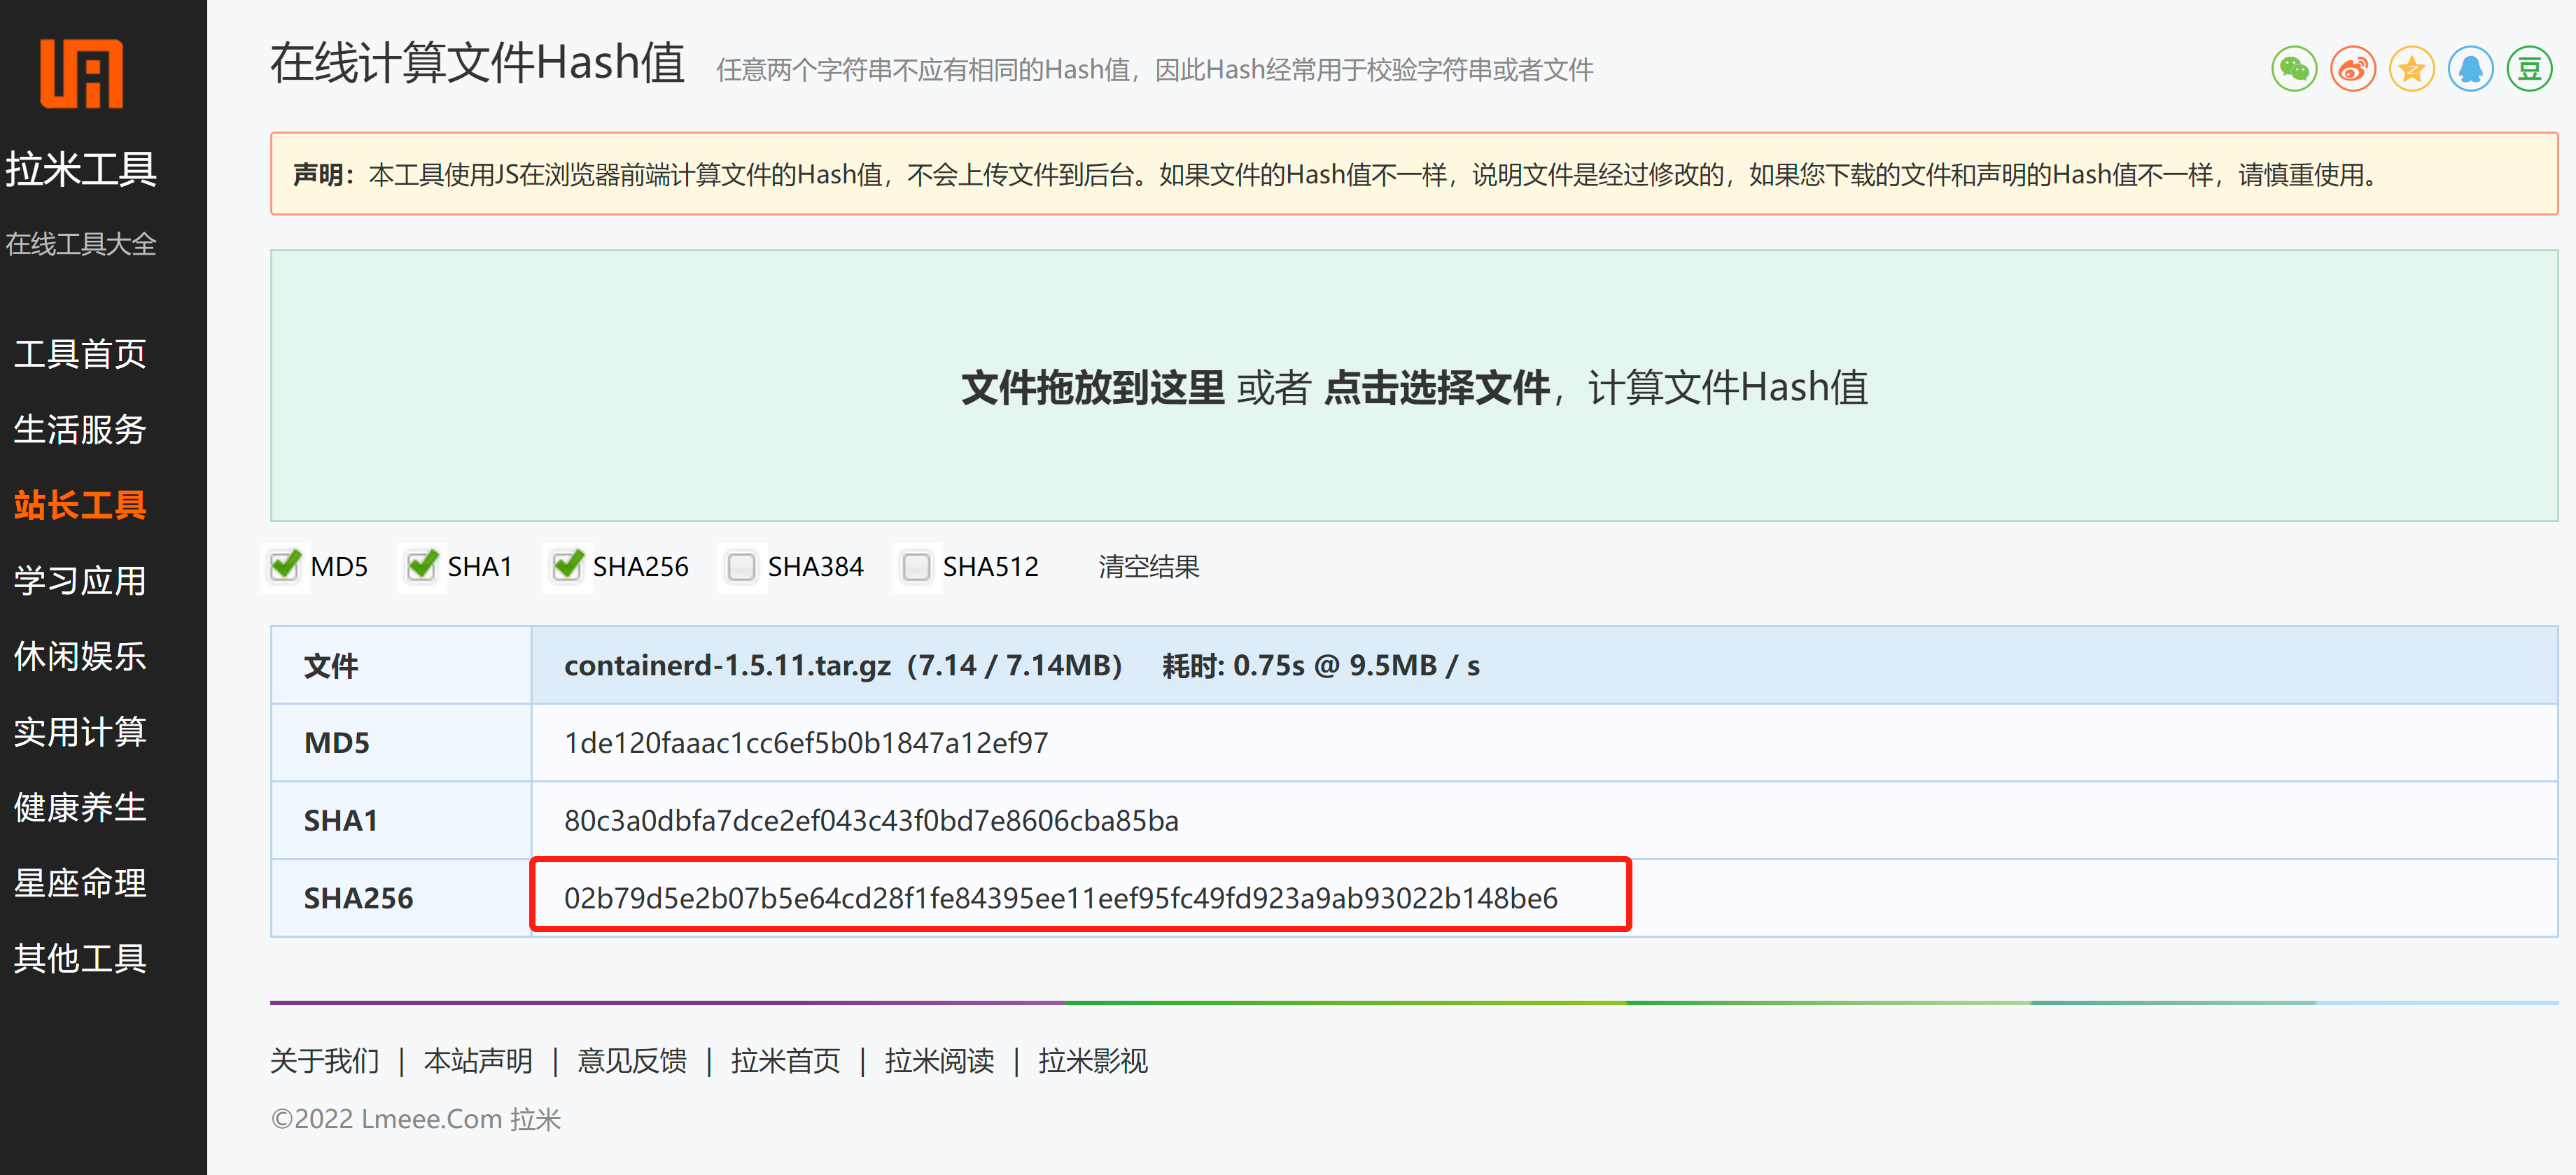Open the QQ share icon
The width and height of the screenshot is (2576, 1175).
2471,68
